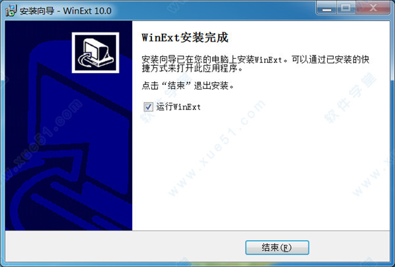Viewport: 395px width, 267px height.
Task: Minimize the setup wizard window
Action: click(327, 8)
